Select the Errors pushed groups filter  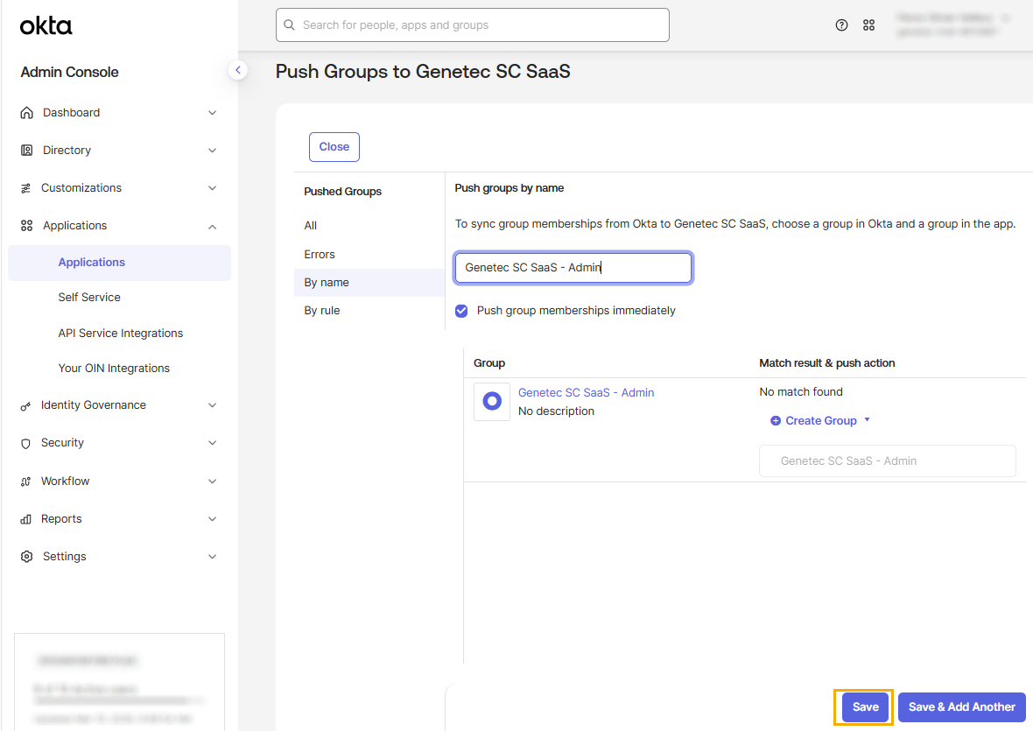point(320,254)
